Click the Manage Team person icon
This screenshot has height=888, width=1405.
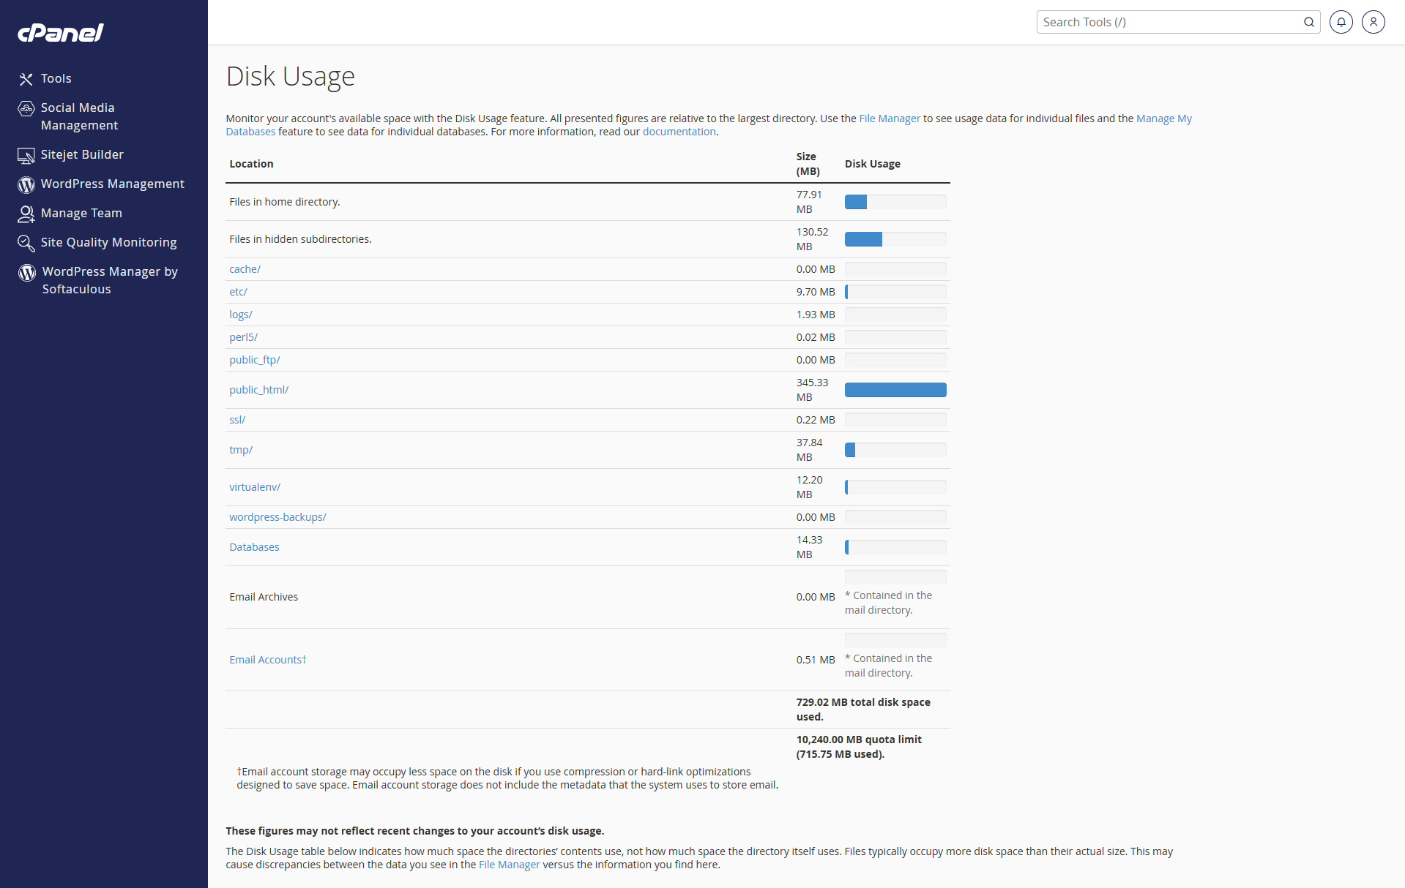(26, 214)
